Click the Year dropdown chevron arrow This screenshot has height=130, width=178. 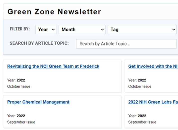(53, 30)
